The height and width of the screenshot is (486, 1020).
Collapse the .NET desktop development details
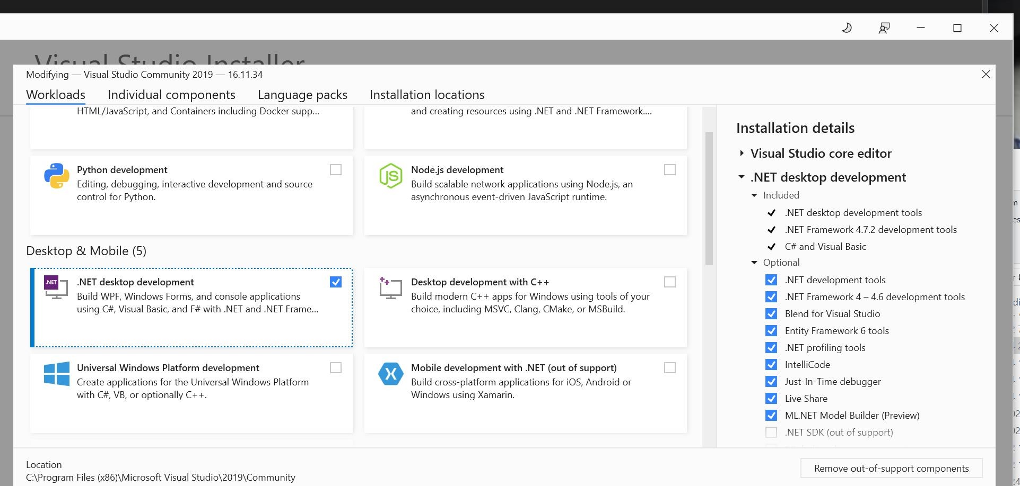742,177
